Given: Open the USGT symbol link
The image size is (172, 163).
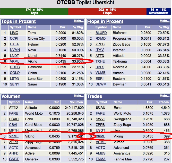Looking at the screenshot, I should click(100, 130).
